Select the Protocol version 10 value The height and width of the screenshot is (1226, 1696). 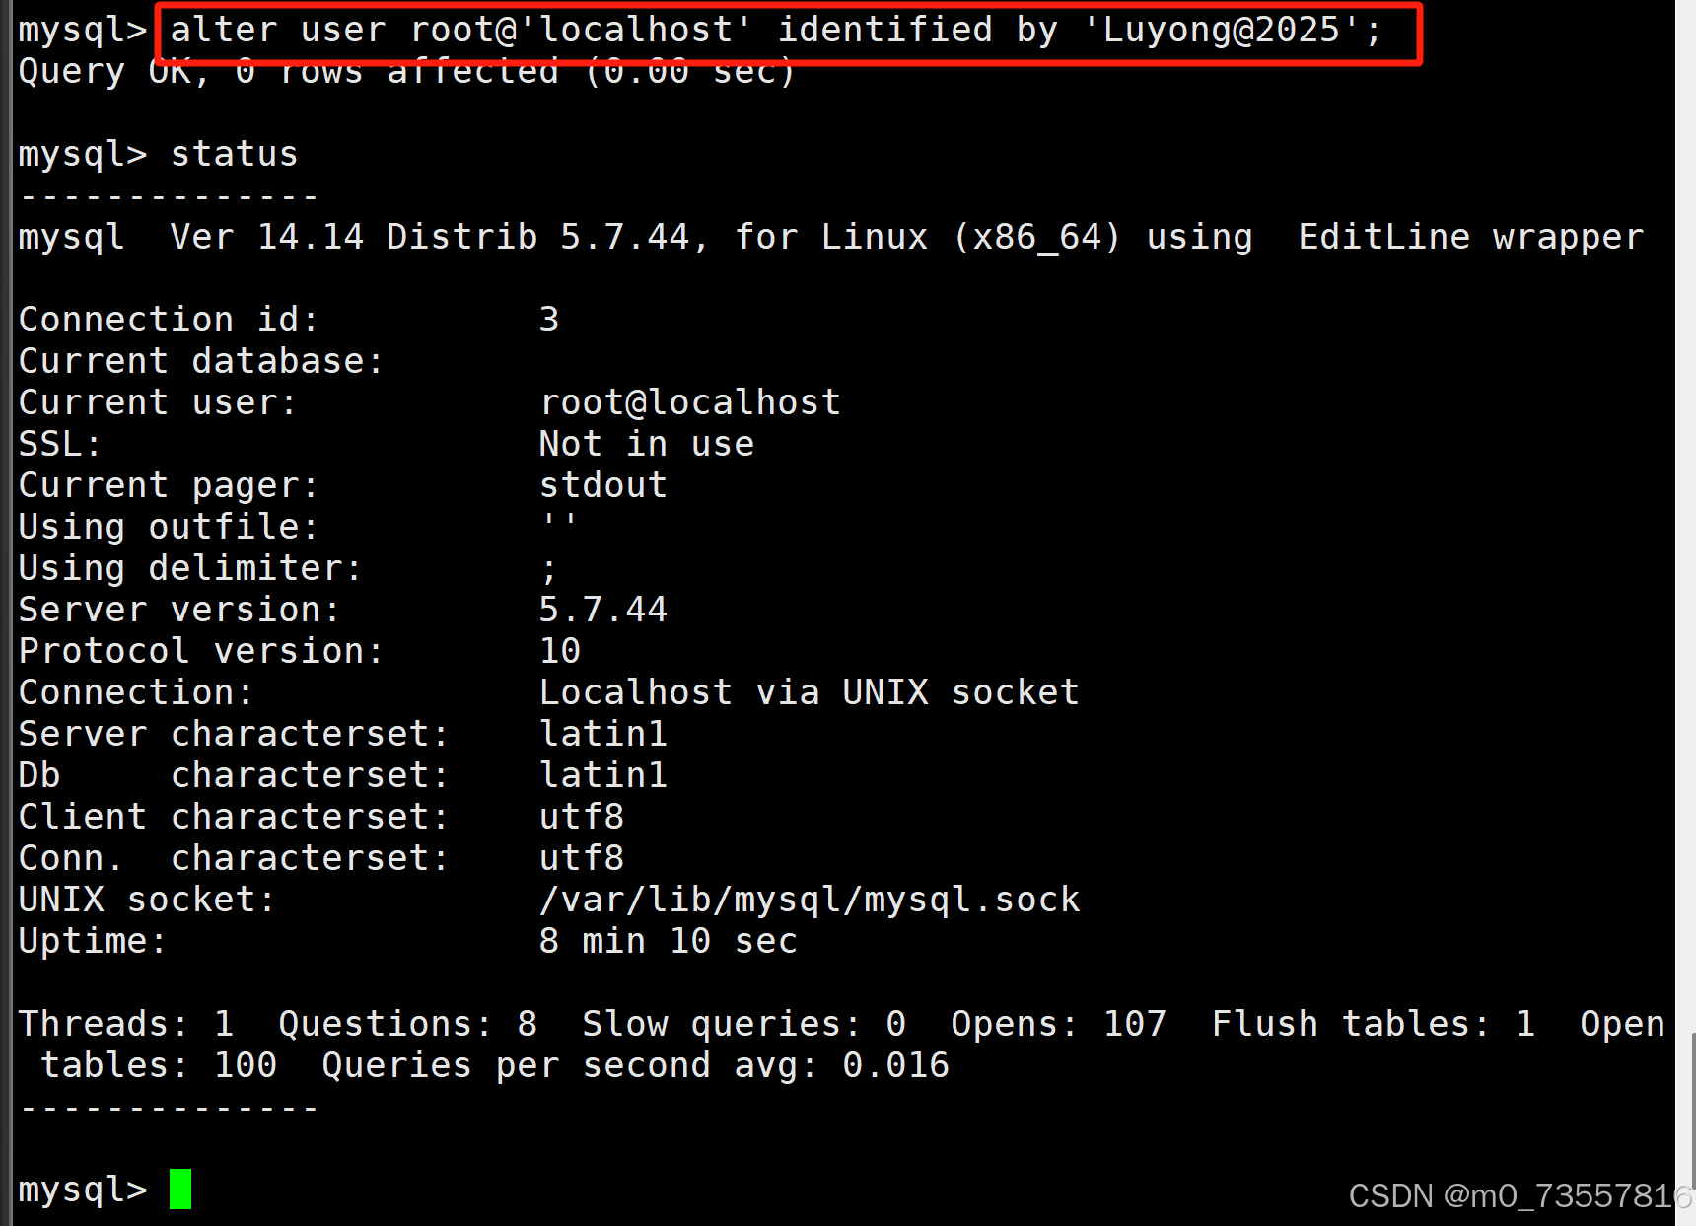pos(560,650)
